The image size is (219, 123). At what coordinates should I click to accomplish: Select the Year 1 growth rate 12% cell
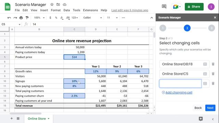coord(96,71)
